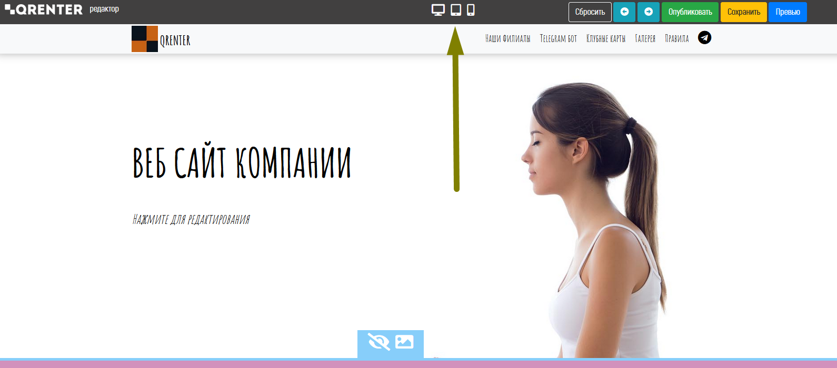Edit the Веб сайт компании heading
This screenshot has width=837, height=368.
(x=242, y=163)
